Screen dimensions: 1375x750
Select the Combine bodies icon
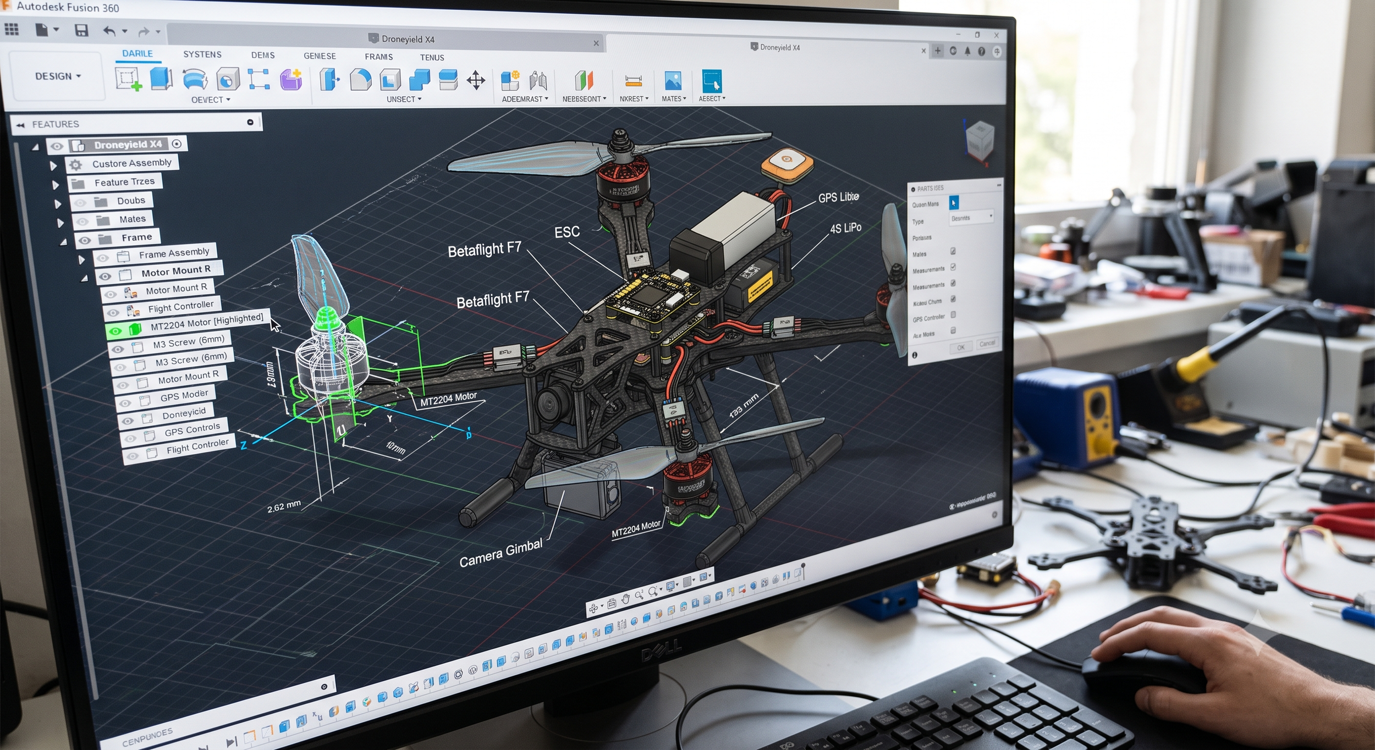point(420,80)
